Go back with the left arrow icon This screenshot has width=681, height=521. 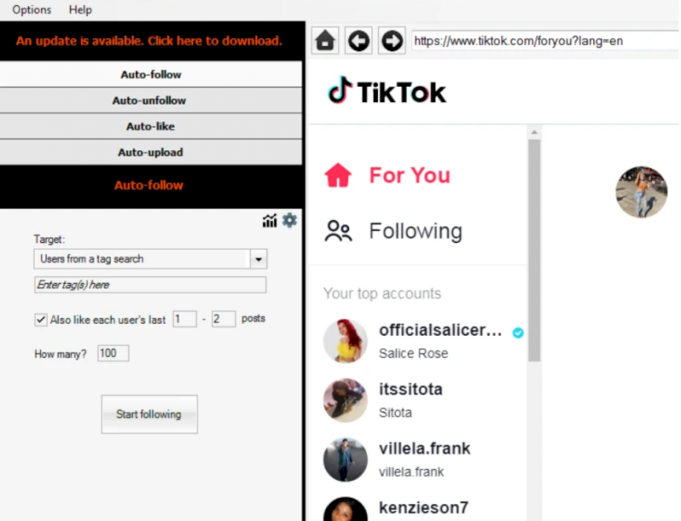click(x=358, y=41)
